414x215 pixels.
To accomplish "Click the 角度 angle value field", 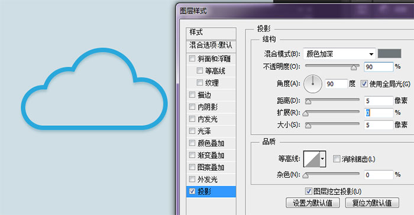I will pos(336,84).
